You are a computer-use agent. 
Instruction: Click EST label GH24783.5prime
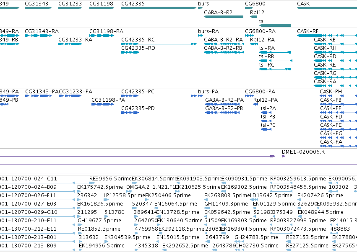(x=256, y=237)
